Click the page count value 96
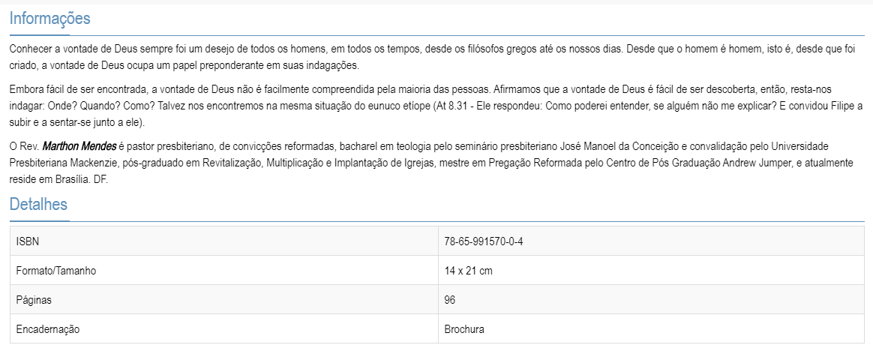The height and width of the screenshot is (354, 873). pyautogui.click(x=450, y=300)
